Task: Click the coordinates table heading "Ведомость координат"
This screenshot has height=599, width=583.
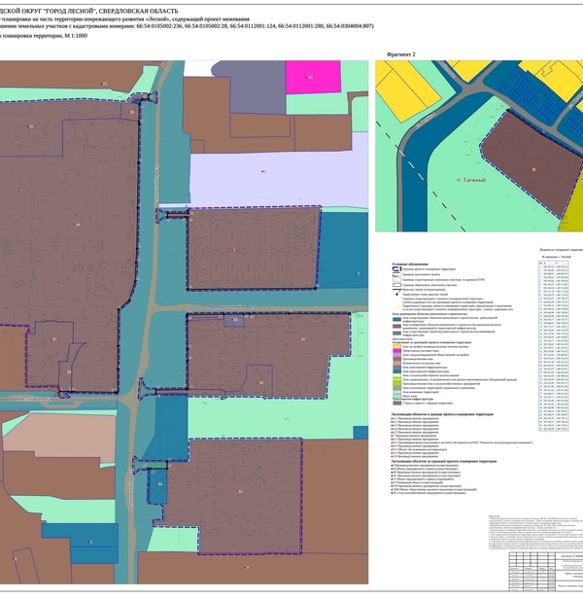Action: click(562, 249)
